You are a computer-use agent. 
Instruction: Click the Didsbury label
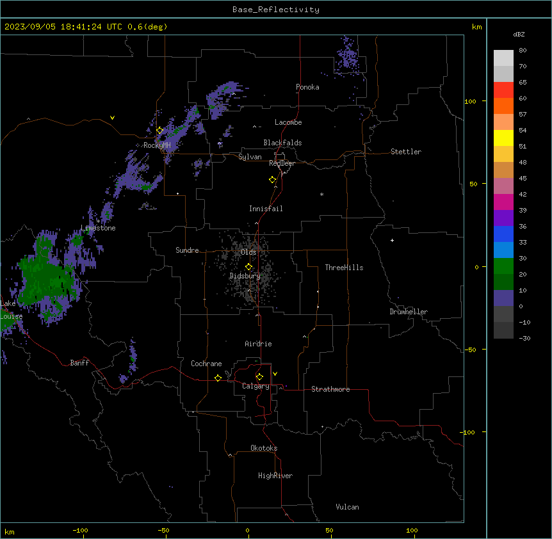point(245,276)
